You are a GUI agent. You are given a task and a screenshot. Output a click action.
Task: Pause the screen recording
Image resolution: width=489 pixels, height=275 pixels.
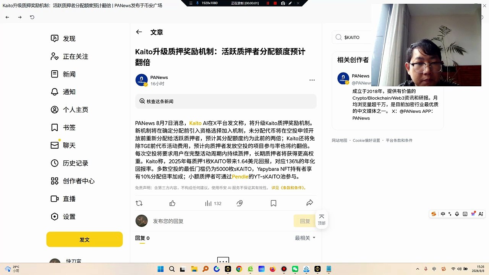click(268, 3)
